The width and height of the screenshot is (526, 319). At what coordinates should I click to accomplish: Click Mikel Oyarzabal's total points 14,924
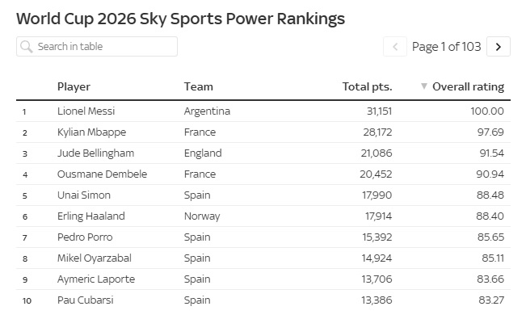[377, 258]
